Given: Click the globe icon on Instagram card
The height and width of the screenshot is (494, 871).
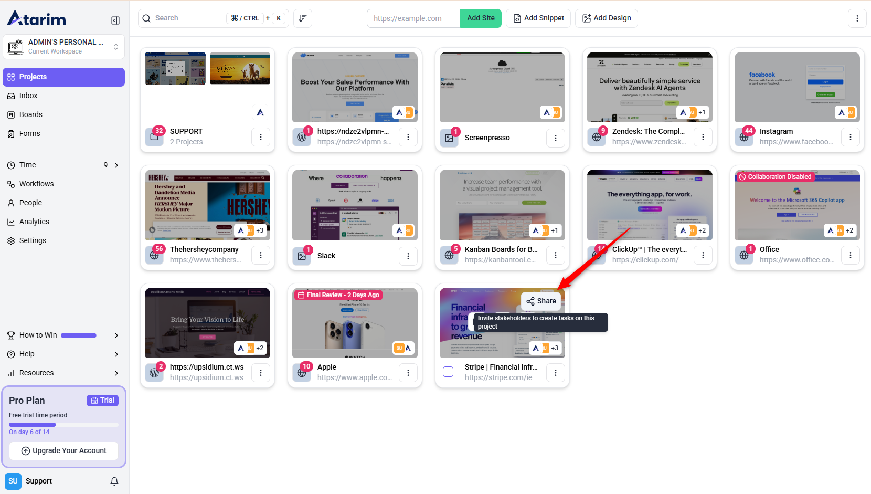Looking at the screenshot, I should click(744, 137).
